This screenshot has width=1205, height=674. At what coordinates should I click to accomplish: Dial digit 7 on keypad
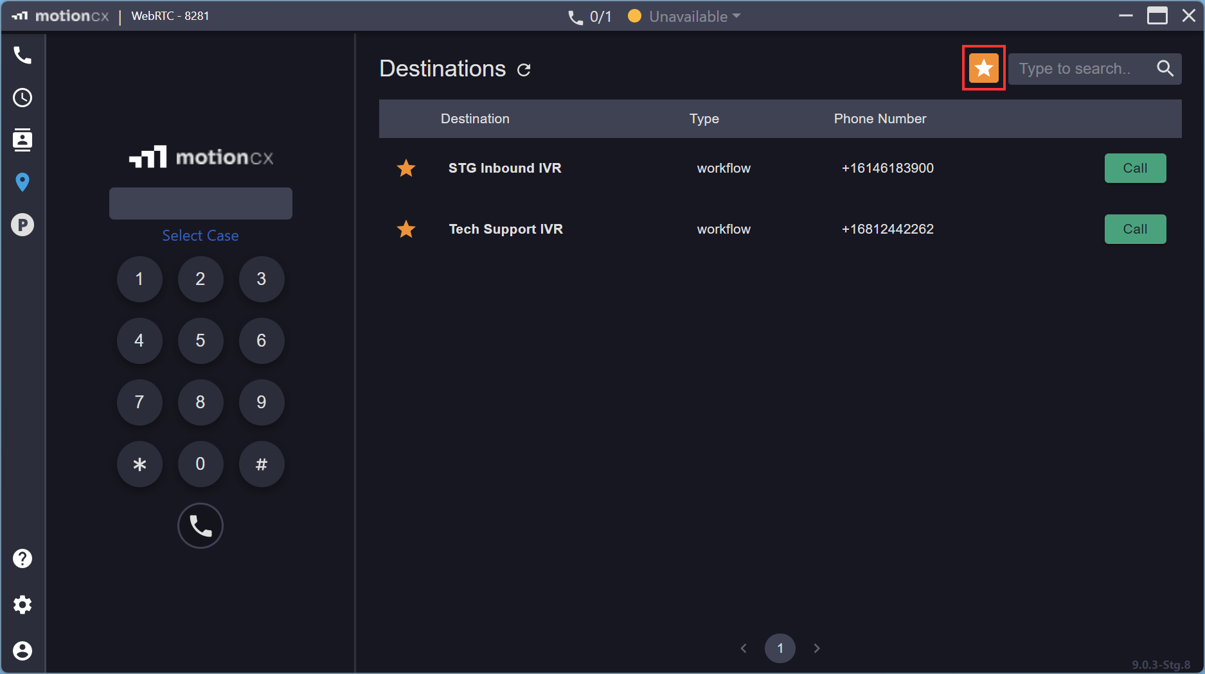[x=139, y=402]
